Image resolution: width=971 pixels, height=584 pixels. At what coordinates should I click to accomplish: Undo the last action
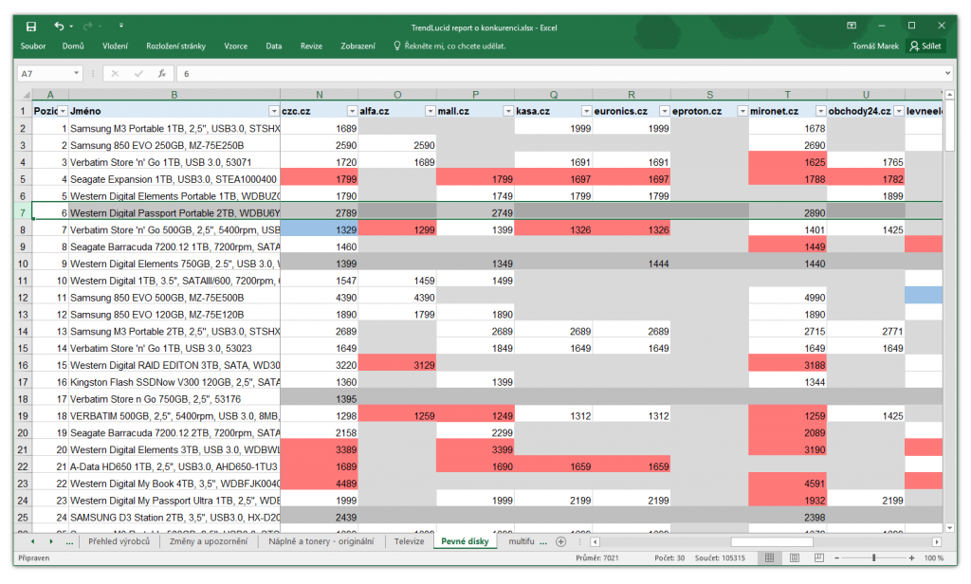[59, 26]
